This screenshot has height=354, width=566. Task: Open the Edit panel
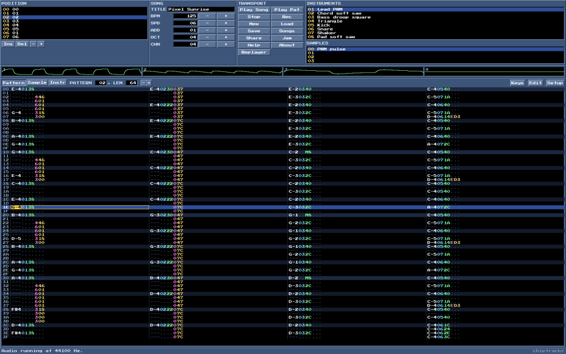[535, 83]
